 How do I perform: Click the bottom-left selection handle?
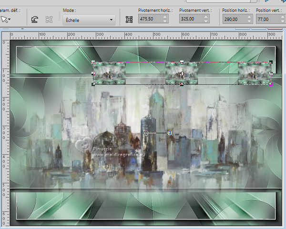[93, 84]
